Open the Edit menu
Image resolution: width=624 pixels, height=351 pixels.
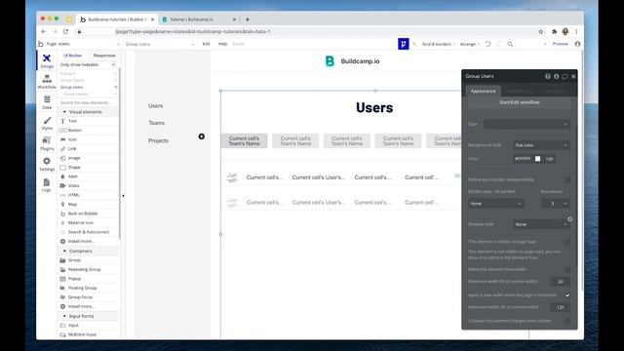point(206,44)
